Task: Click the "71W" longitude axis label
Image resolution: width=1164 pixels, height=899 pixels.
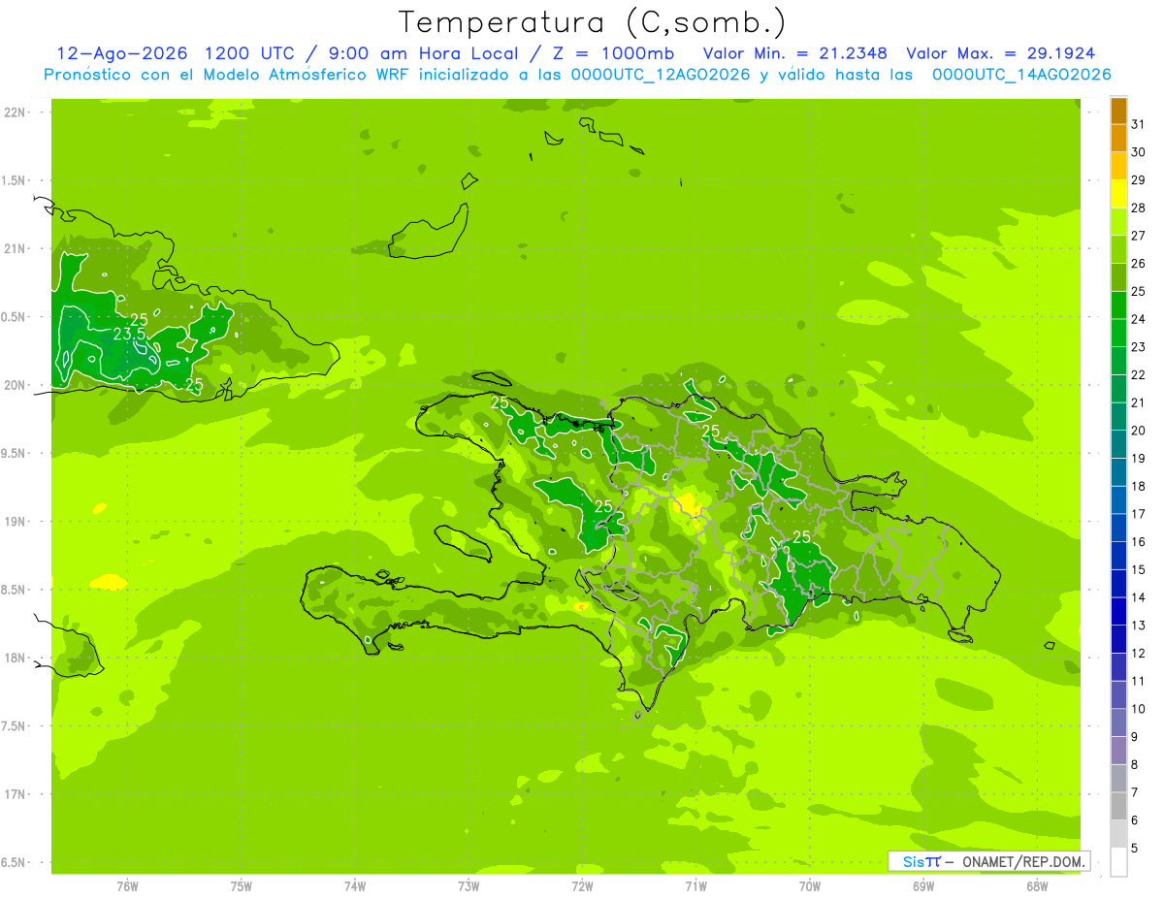Action: point(695,886)
